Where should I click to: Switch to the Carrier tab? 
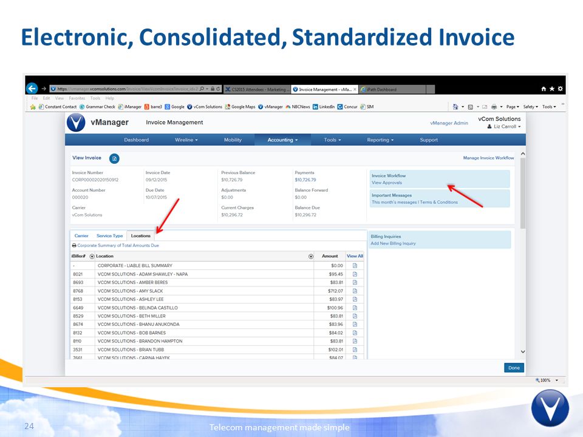pos(81,236)
